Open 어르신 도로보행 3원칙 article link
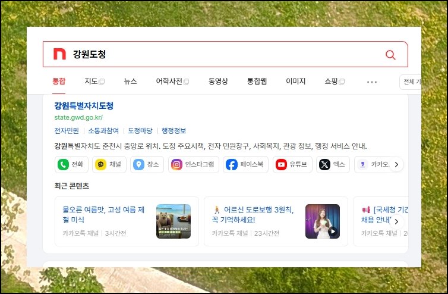 [x=253, y=215]
